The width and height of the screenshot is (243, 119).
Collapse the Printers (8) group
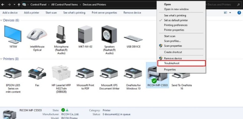pyautogui.click(x=2, y=59)
